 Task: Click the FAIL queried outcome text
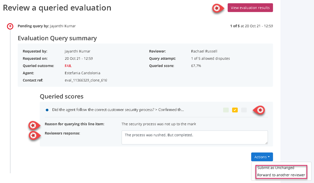(68, 66)
